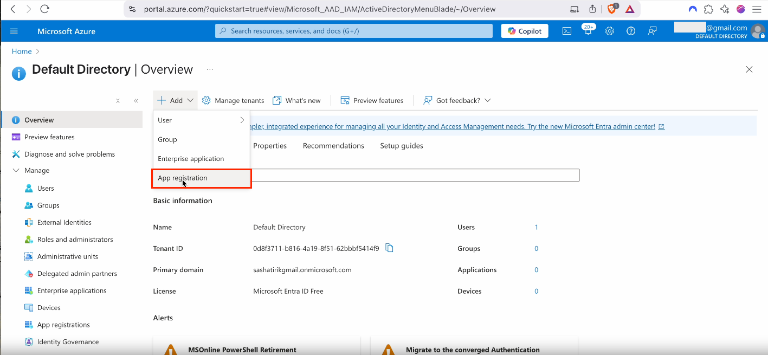Reload the page in browser
The height and width of the screenshot is (355, 768).
(44, 9)
